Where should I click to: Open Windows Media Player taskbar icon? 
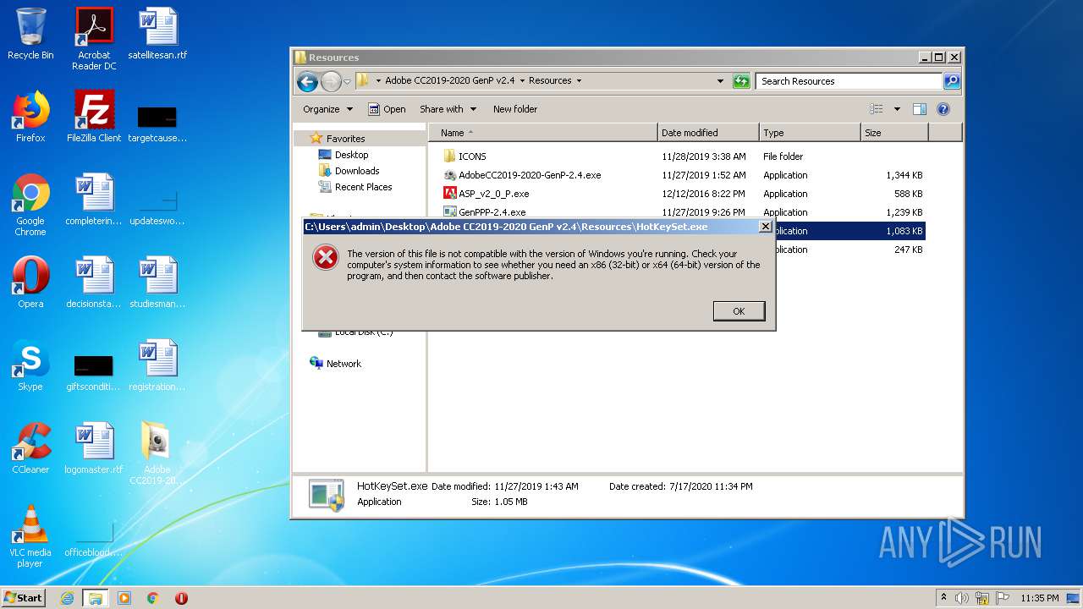[x=124, y=598]
